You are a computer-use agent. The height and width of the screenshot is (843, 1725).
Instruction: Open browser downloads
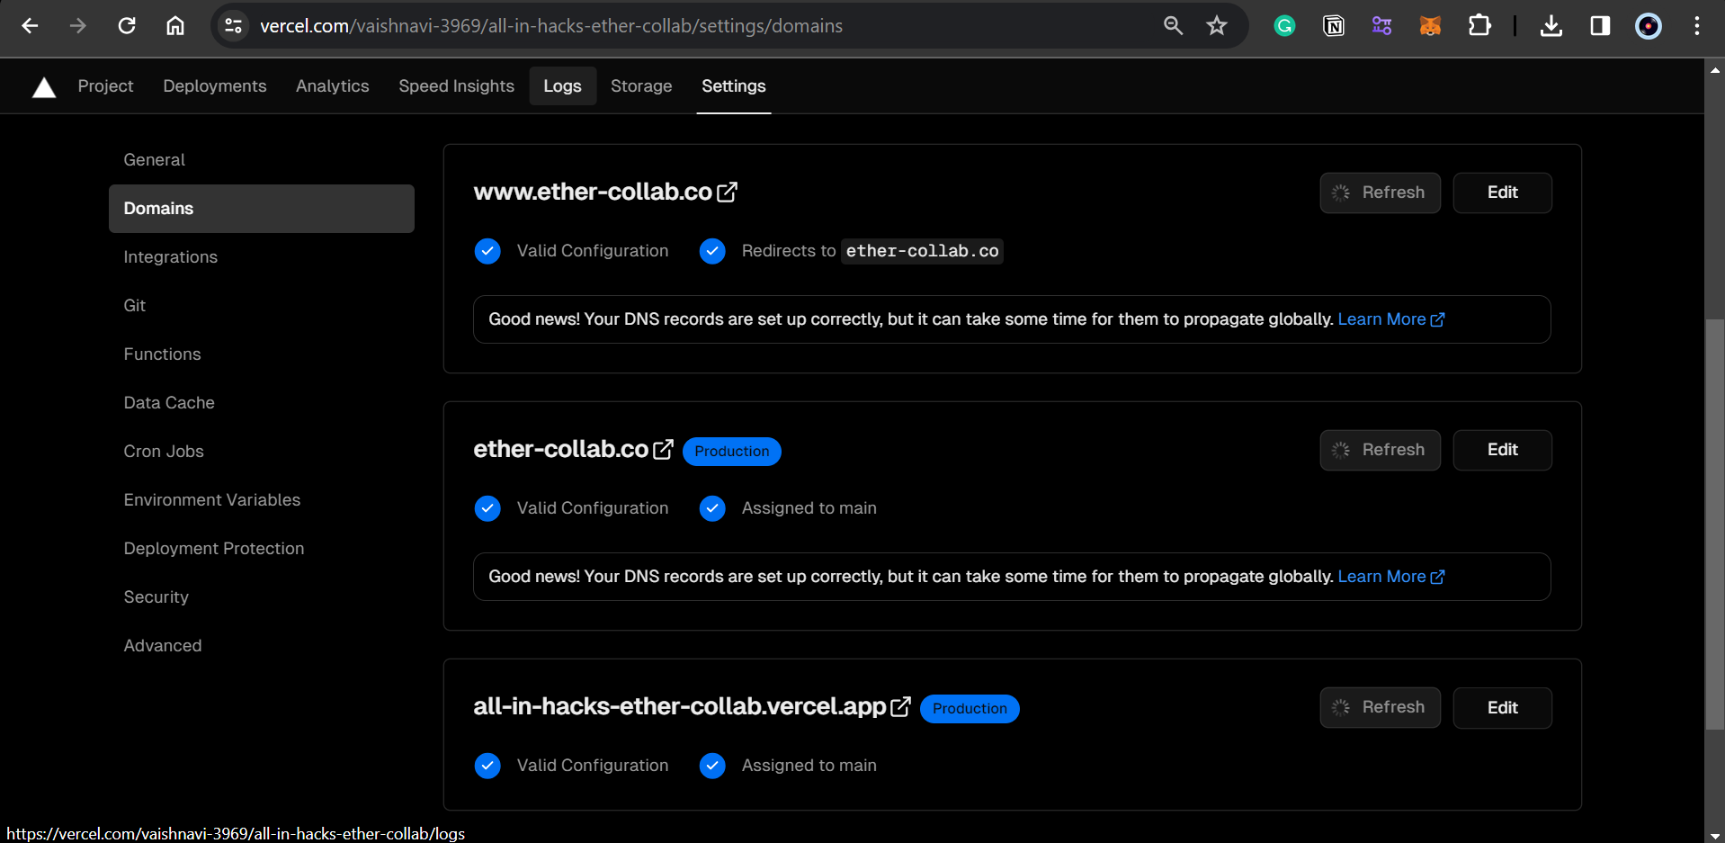[1551, 26]
